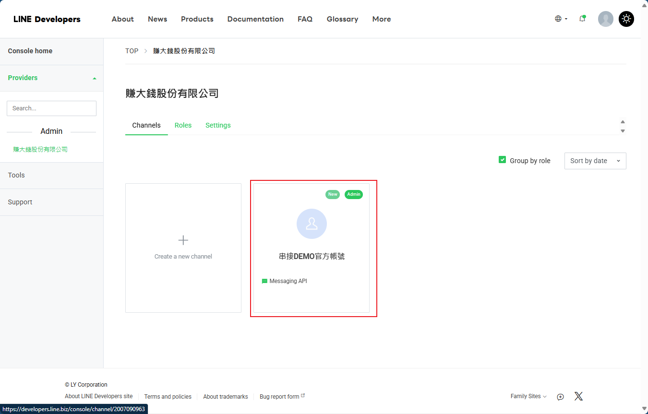Open the user profile avatar

coord(606,19)
